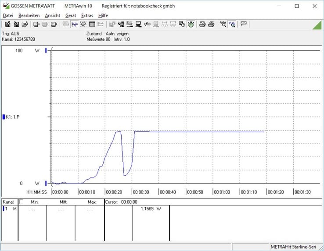This screenshot has width=324, height=251.
Task: Click the speech bubble comment icon
Action: (x=244, y=24)
